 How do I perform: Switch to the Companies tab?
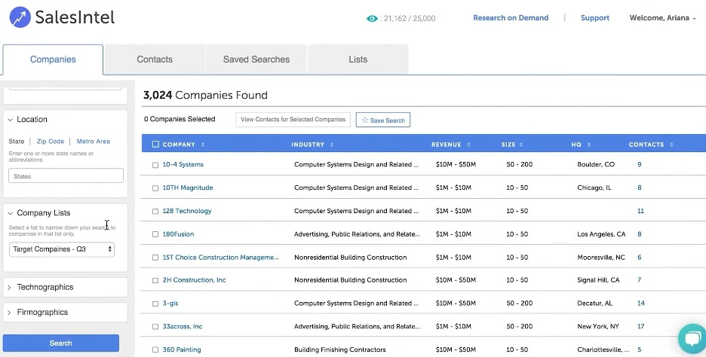(53, 59)
